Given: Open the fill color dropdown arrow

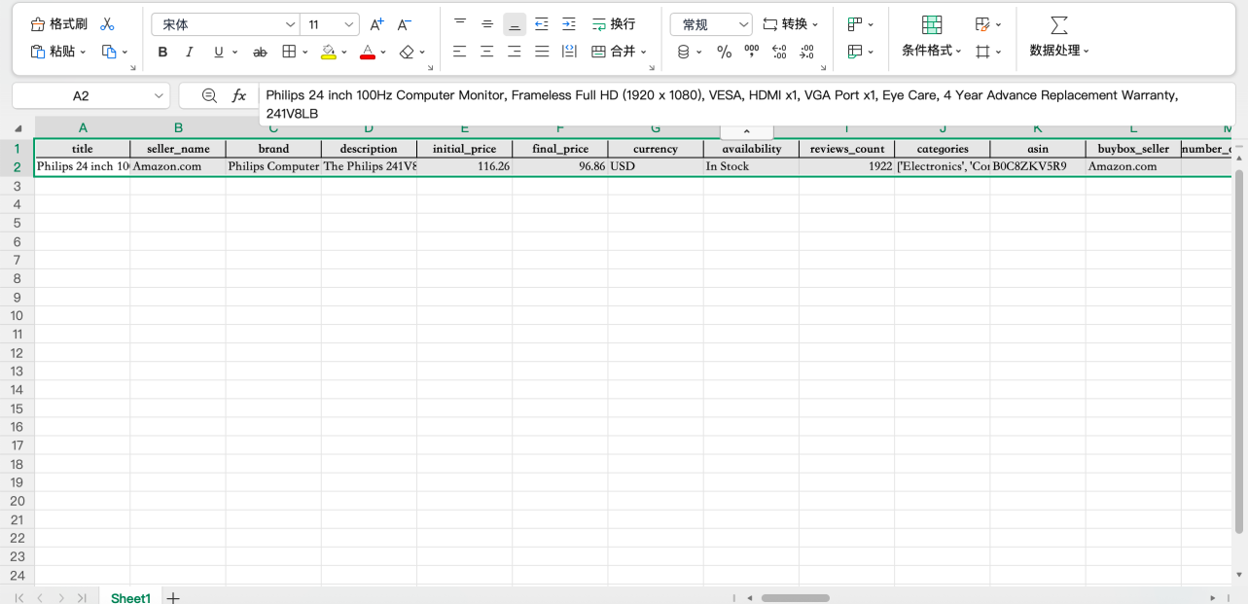Looking at the screenshot, I should pos(343,53).
